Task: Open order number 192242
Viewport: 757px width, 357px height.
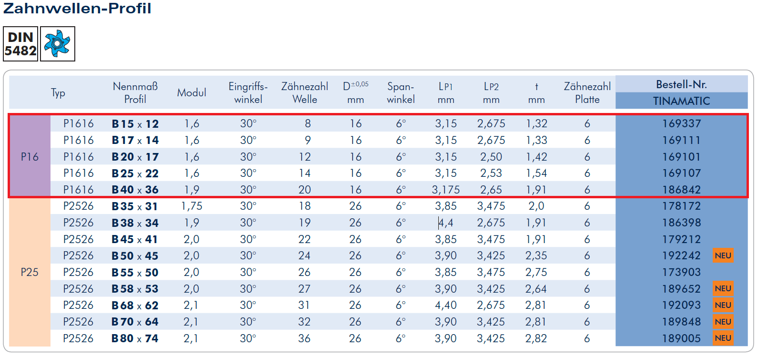Action: pos(681,255)
